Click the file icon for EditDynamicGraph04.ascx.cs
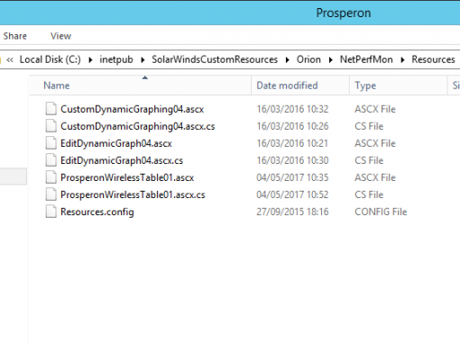This screenshot has width=460, height=344. pyautogui.click(x=51, y=160)
